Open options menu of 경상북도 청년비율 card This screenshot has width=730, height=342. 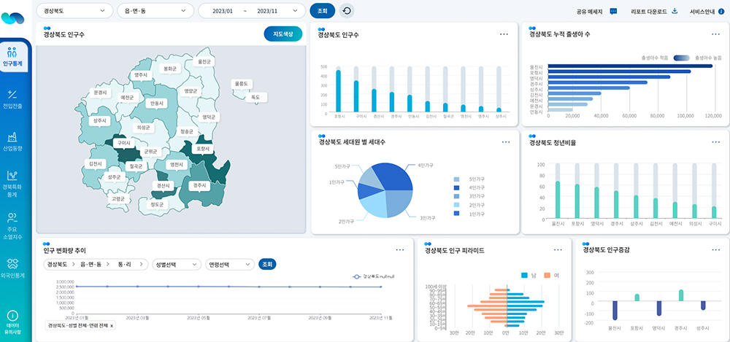click(x=712, y=142)
